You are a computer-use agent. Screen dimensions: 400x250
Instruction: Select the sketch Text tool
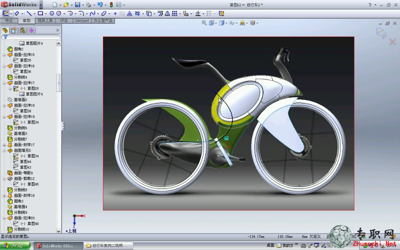point(129,14)
